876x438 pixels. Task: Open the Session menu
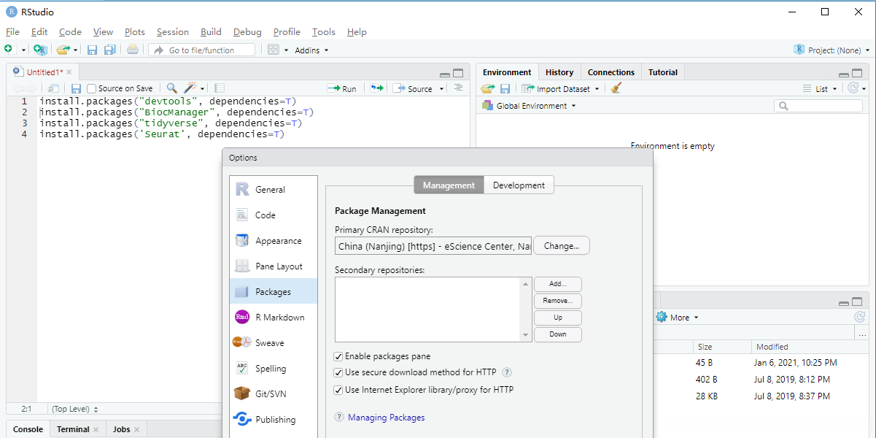[172, 32]
